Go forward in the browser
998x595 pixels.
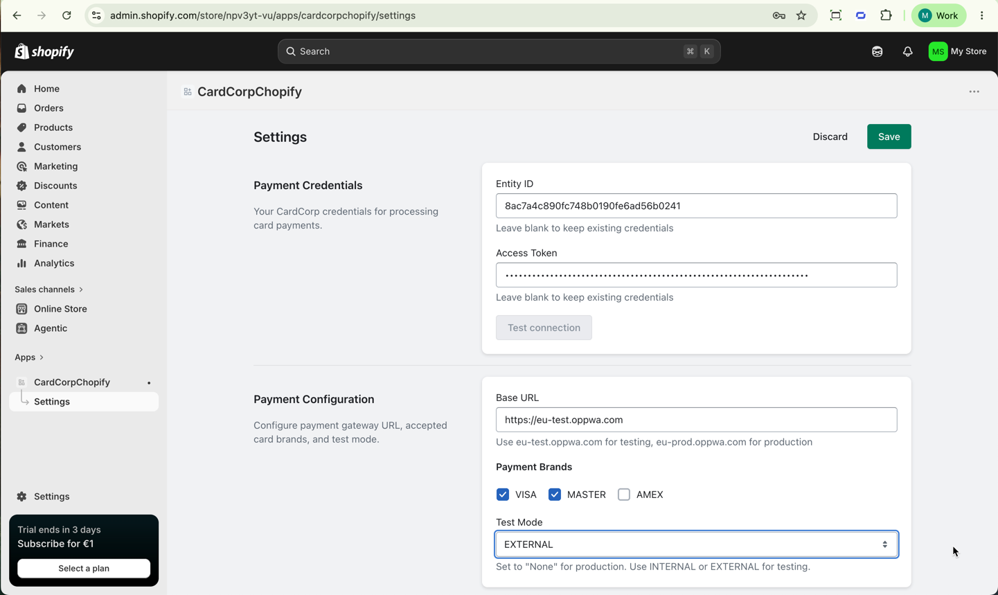42,15
